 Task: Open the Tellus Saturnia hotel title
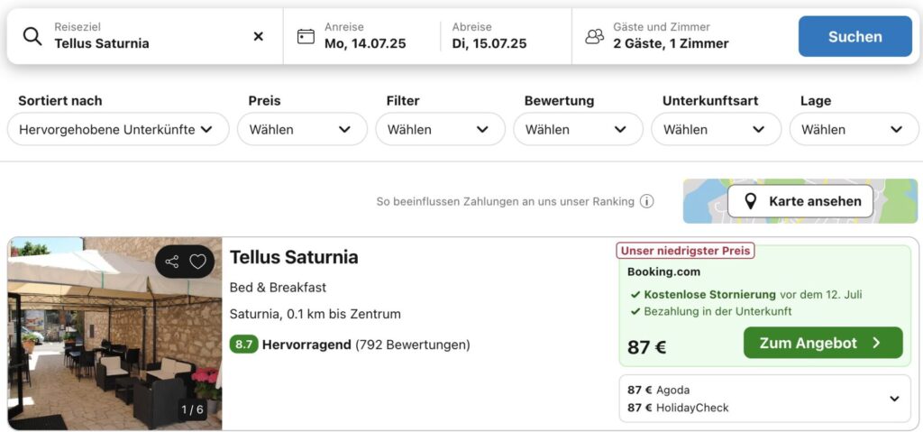coord(294,257)
